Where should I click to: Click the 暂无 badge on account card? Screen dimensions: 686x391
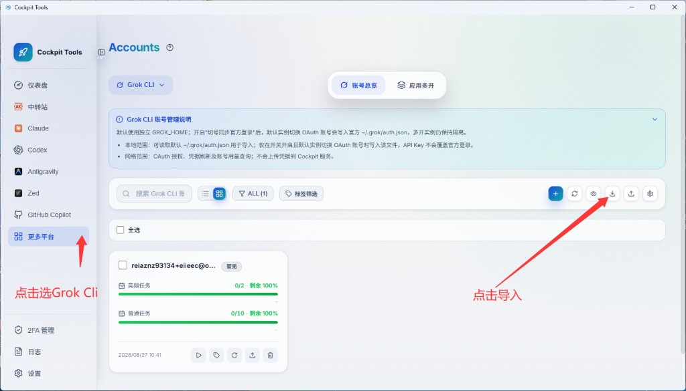coord(231,266)
